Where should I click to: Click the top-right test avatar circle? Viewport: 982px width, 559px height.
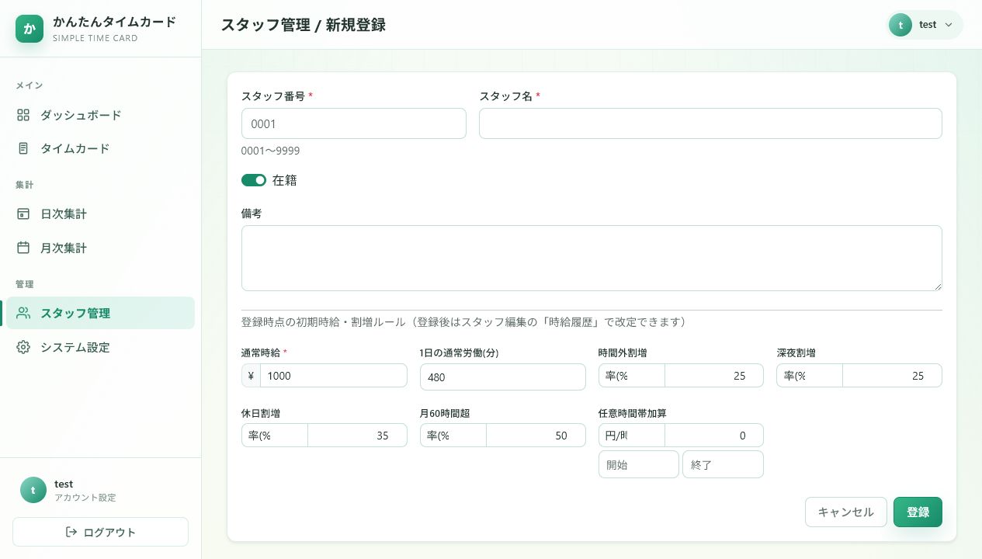[x=900, y=25]
